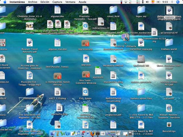This screenshot has width=183, height=137.
Task: Select the ajuste.xls spreadsheet
Action: 98,70
